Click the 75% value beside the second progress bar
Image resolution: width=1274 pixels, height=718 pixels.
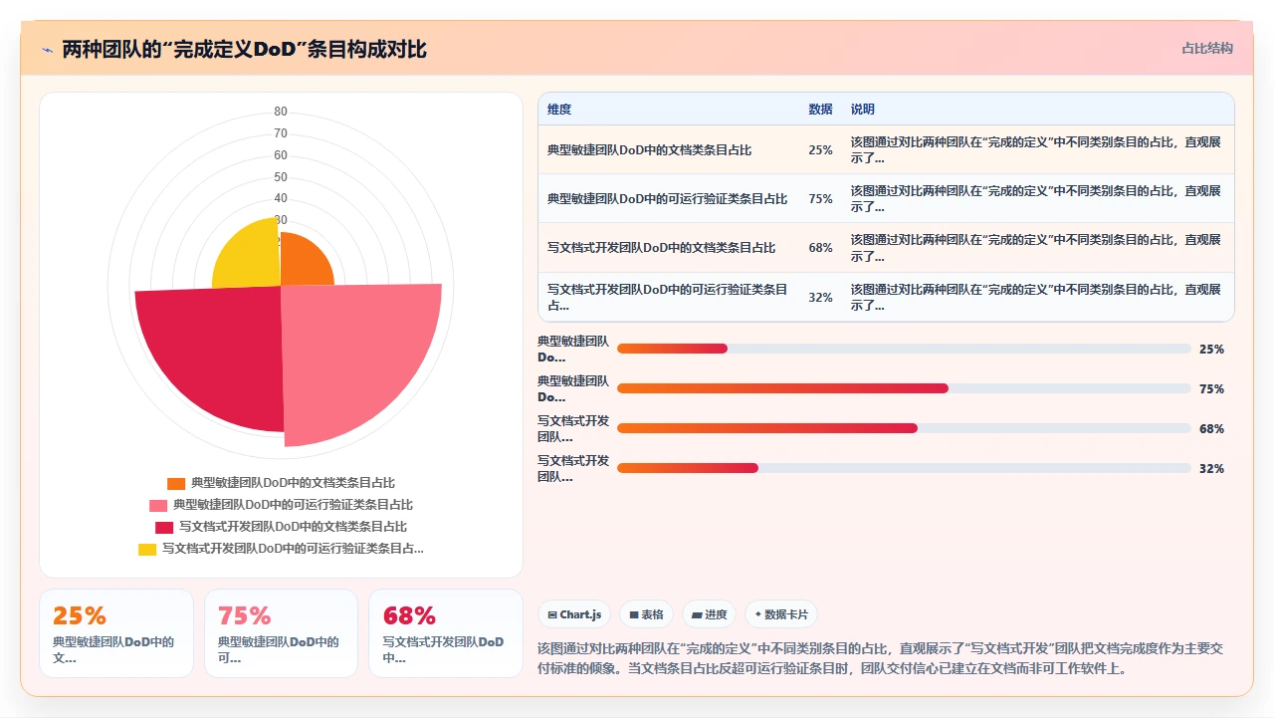pyautogui.click(x=1211, y=389)
